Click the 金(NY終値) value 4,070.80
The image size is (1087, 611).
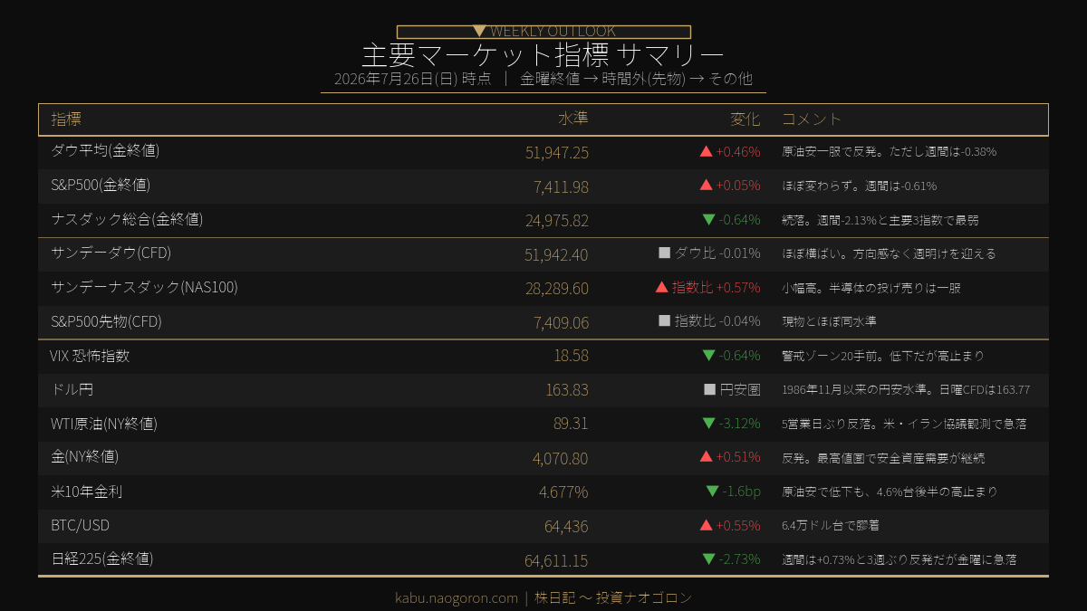[x=561, y=458]
